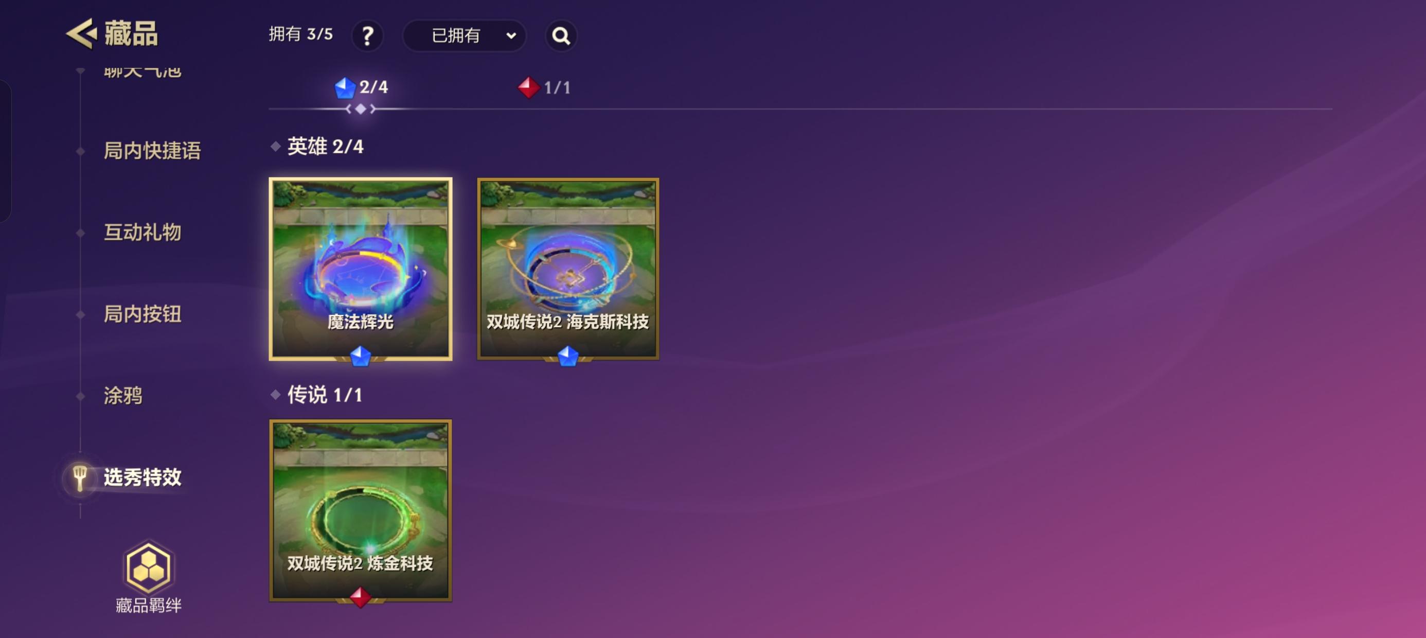Open the question mark help icon

[x=367, y=36]
